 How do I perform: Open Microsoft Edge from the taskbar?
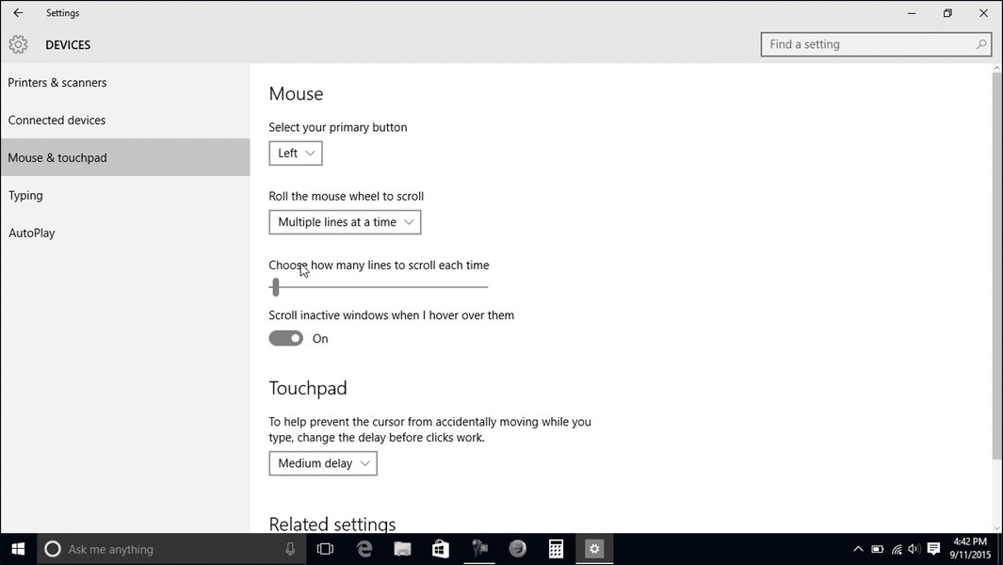tap(364, 548)
